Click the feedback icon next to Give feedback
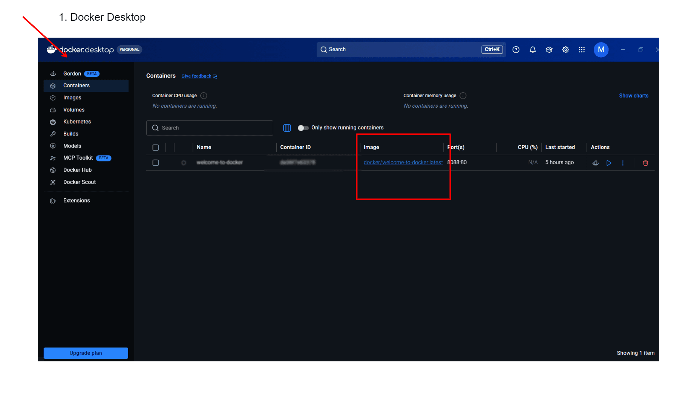 tap(215, 76)
